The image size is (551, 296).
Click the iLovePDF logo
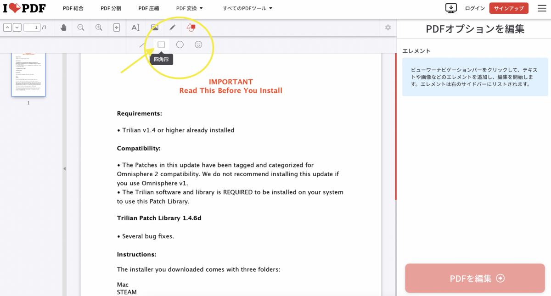point(24,8)
